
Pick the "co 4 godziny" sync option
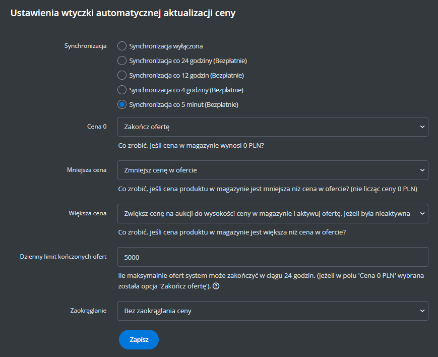point(121,90)
